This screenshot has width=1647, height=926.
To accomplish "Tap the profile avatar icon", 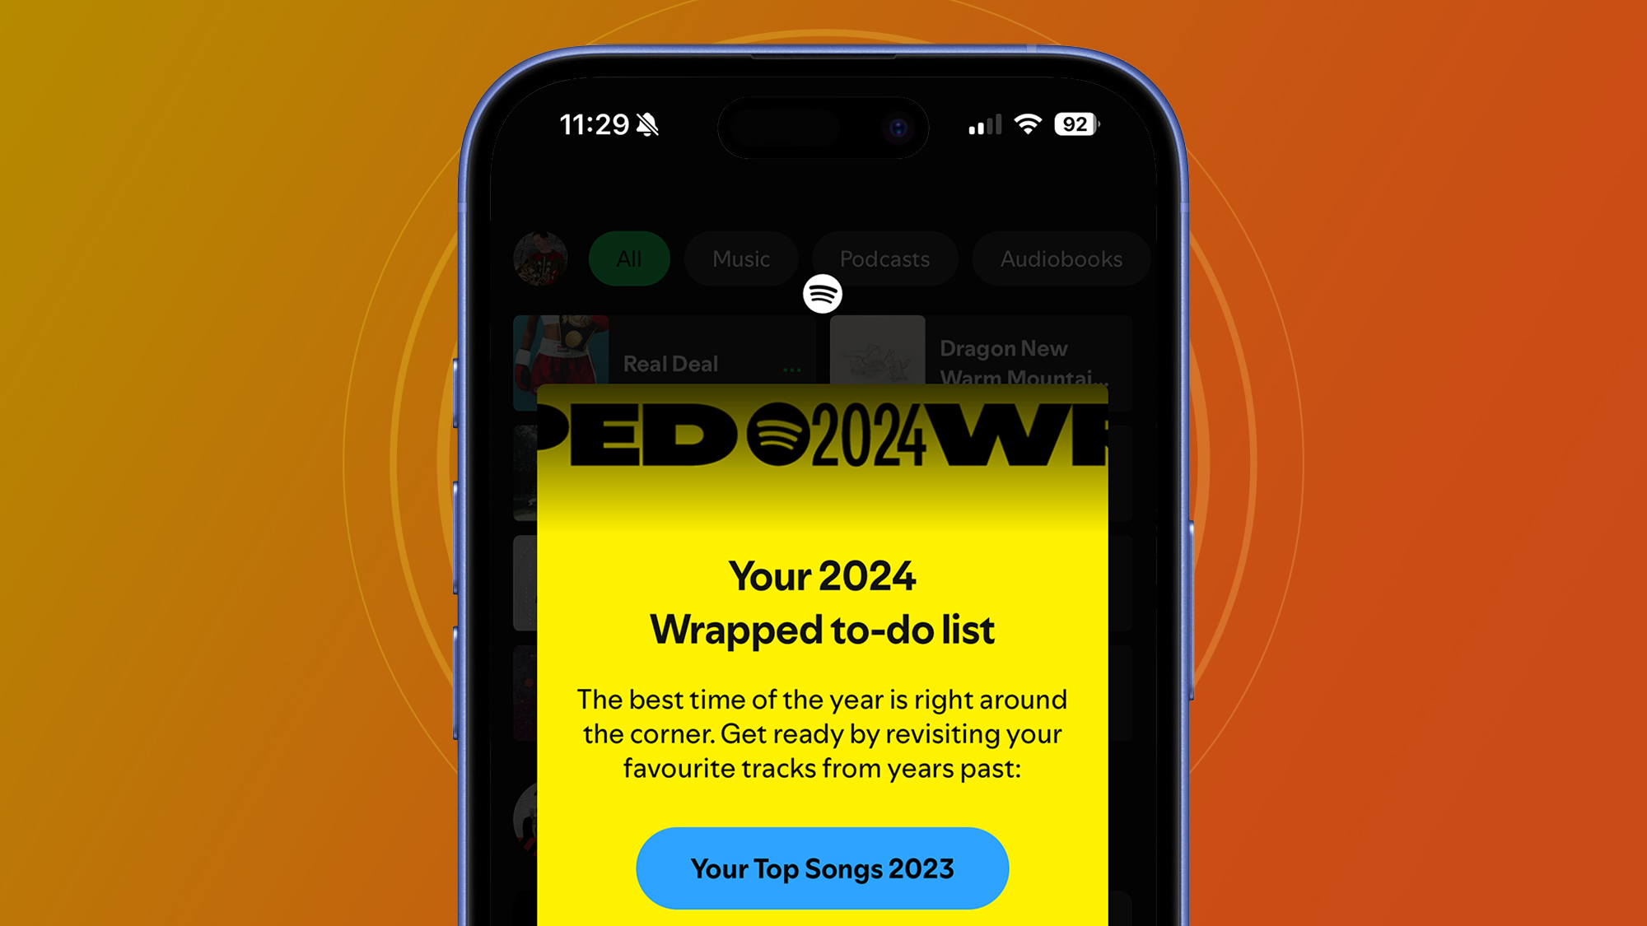I will pos(541,258).
